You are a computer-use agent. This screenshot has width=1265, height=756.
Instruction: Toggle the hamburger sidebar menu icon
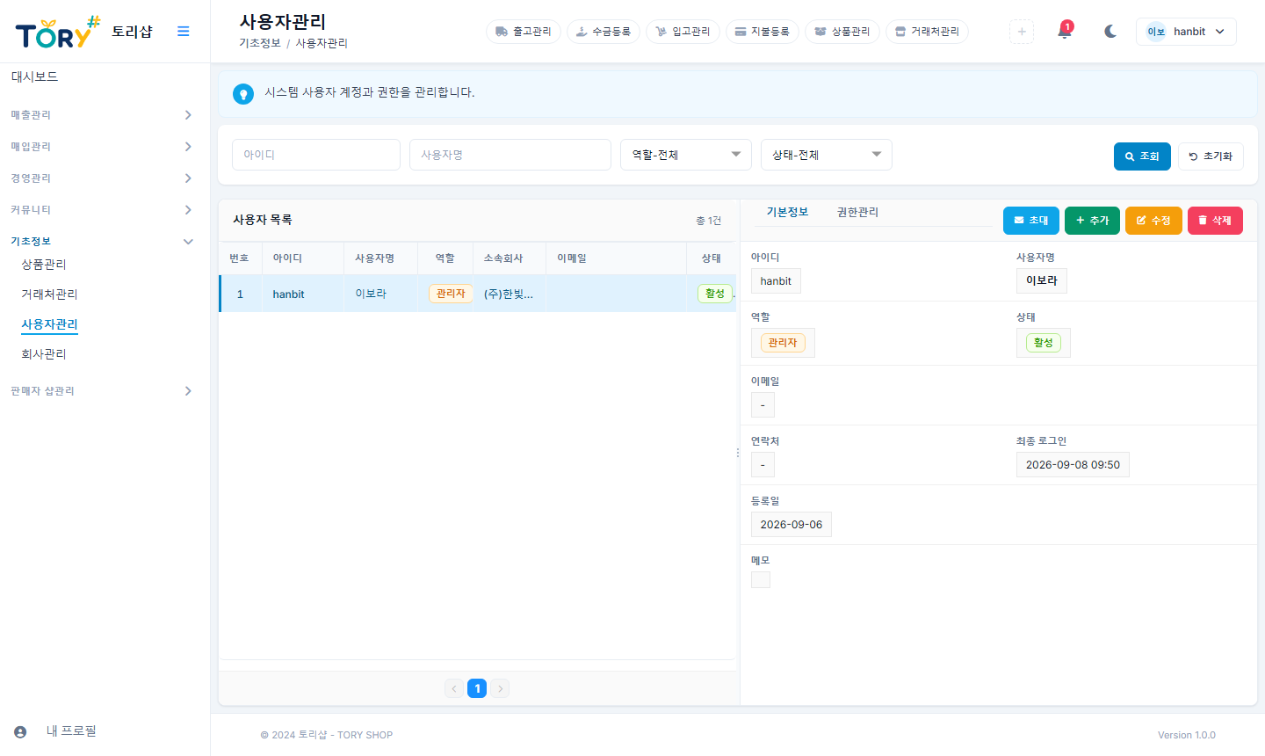(184, 32)
